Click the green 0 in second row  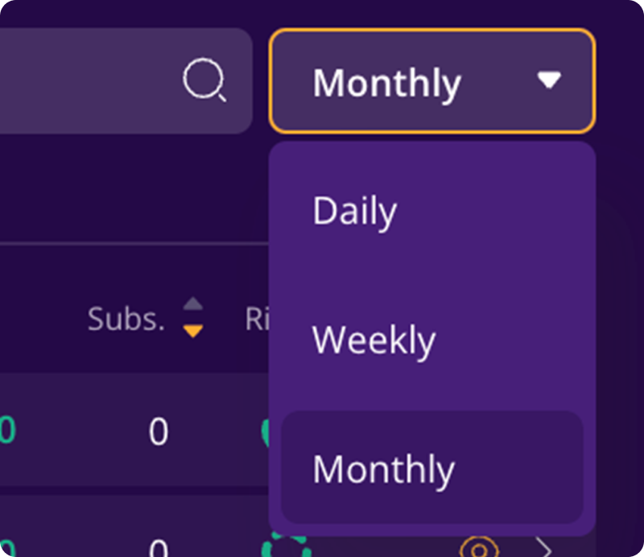point(7,548)
